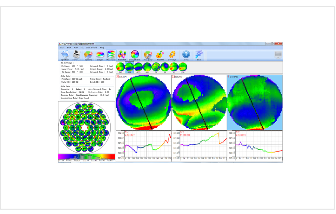Screen dimensions: 336x214
Task: Click the rainbow color scale histogram bar
Action: pyautogui.click(x=86, y=157)
